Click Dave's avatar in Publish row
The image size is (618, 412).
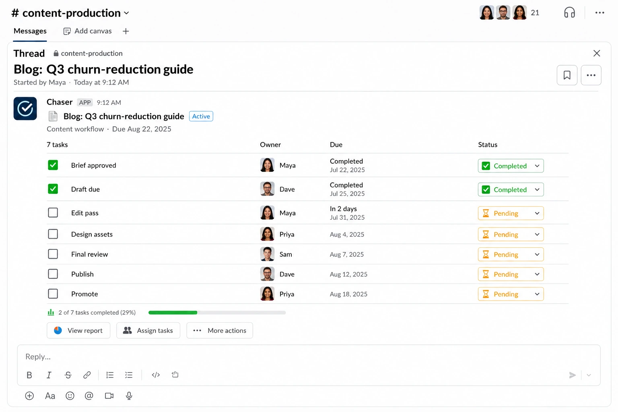click(267, 274)
